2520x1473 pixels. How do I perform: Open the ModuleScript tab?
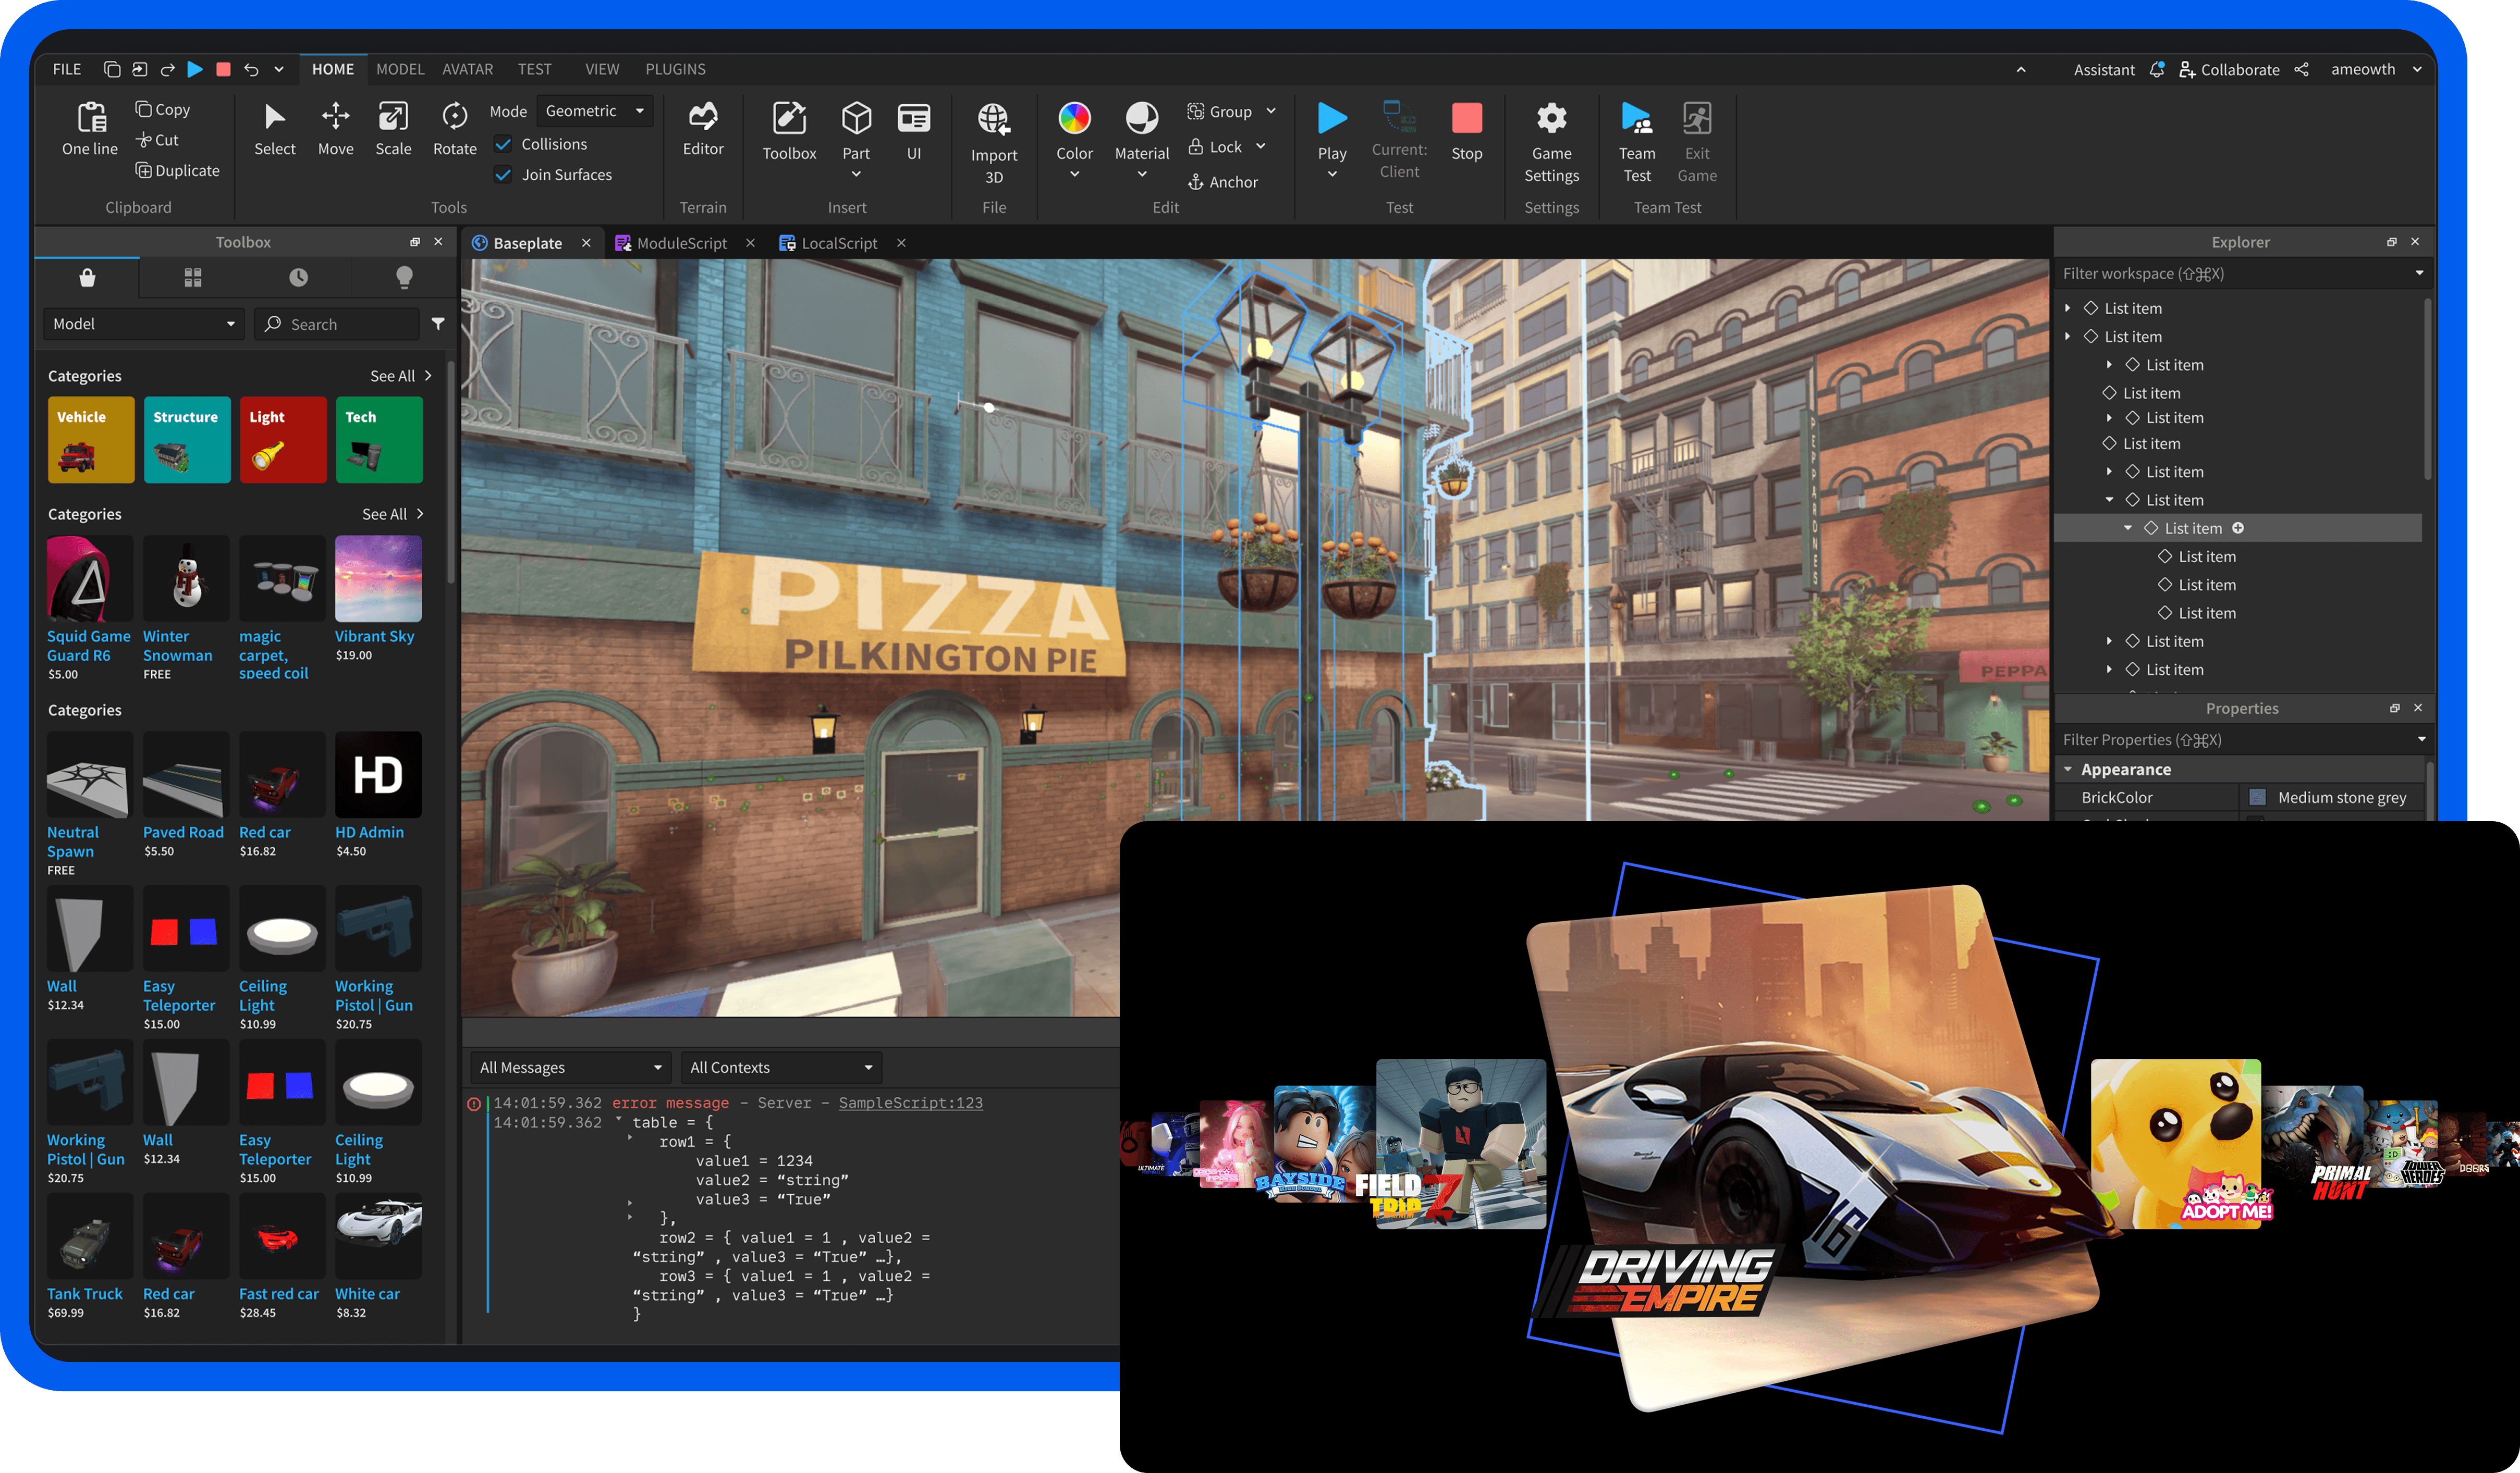(x=681, y=243)
